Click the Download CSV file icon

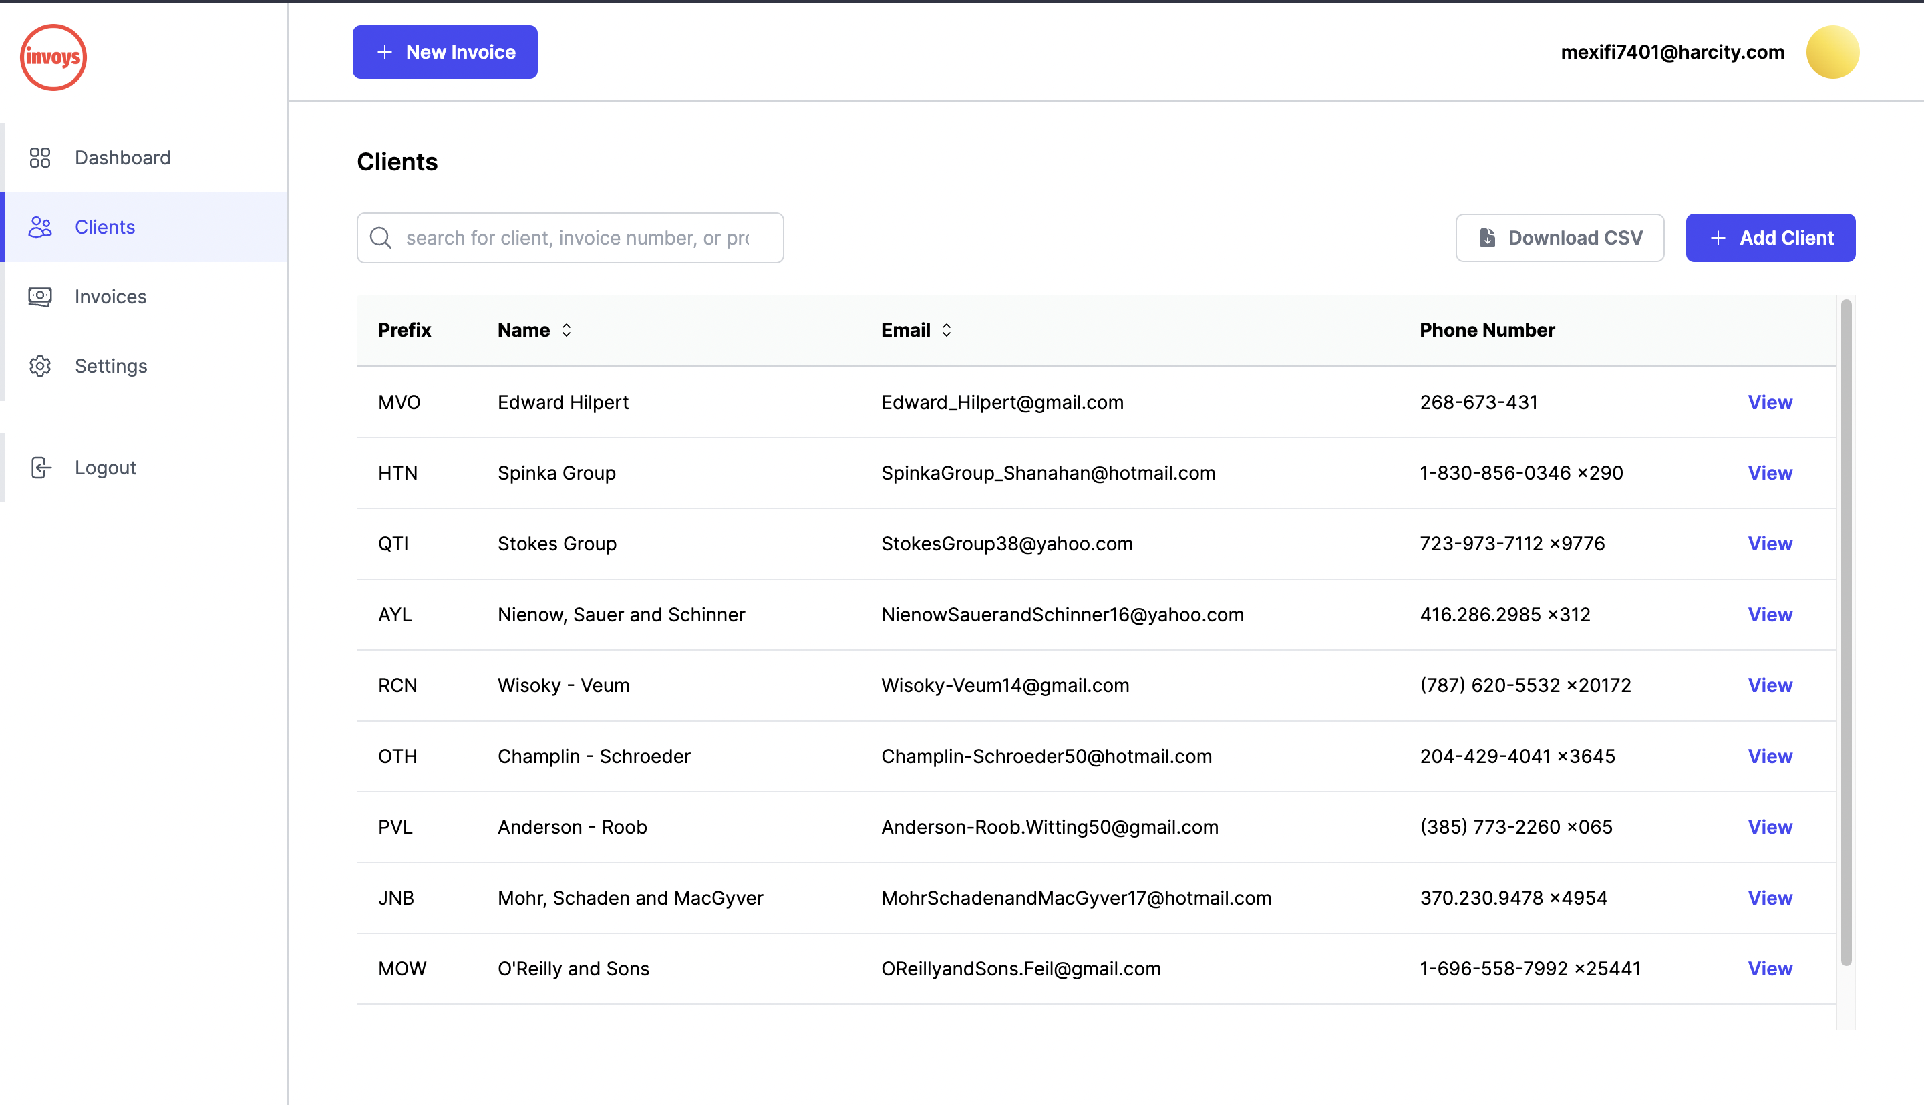pos(1488,238)
